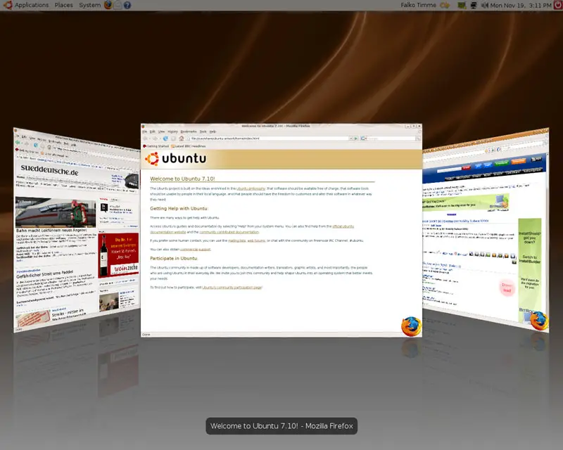
Task: Click the Falko Timme user name in the panel
Action: point(418,5)
